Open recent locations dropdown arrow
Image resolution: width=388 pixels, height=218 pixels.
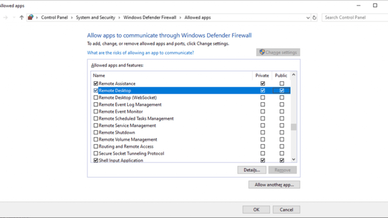pos(14,18)
